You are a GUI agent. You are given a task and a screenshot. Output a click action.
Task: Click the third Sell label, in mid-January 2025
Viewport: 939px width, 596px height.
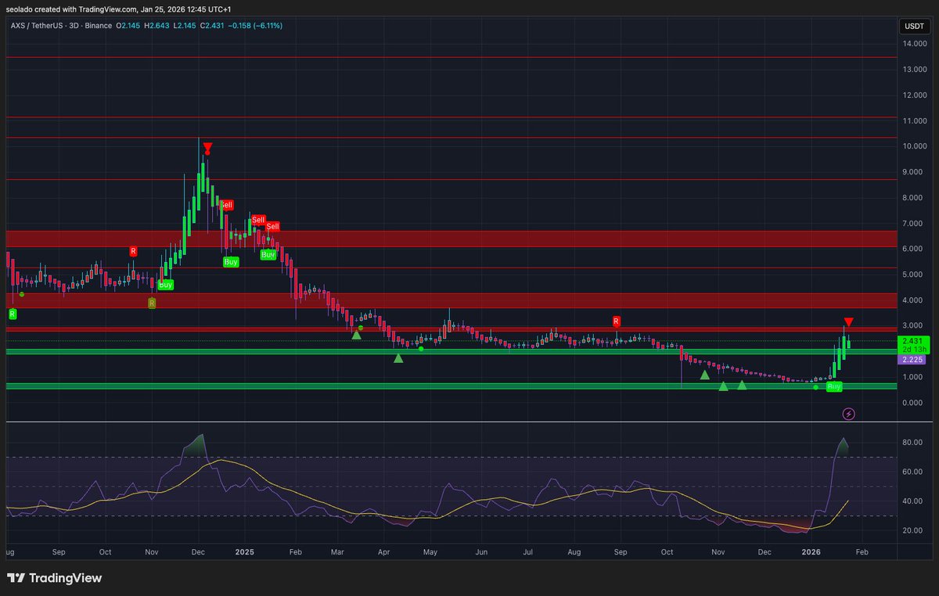coord(272,227)
